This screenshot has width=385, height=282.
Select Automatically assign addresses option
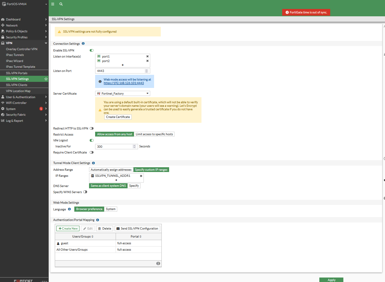[111, 170]
